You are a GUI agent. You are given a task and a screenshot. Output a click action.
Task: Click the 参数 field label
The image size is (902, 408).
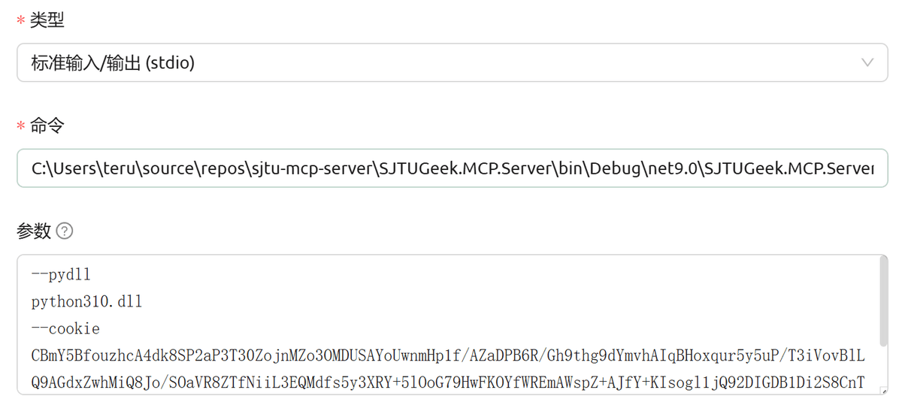pyautogui.click(x=34, y=231)
